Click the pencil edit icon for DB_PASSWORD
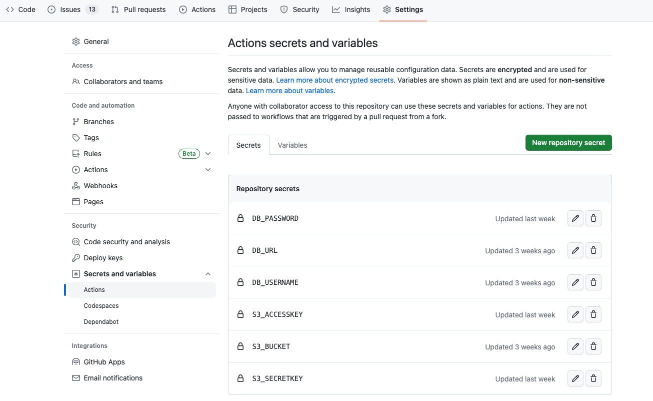The width and height of the screenshot is (653, 401). coord(575,218)
